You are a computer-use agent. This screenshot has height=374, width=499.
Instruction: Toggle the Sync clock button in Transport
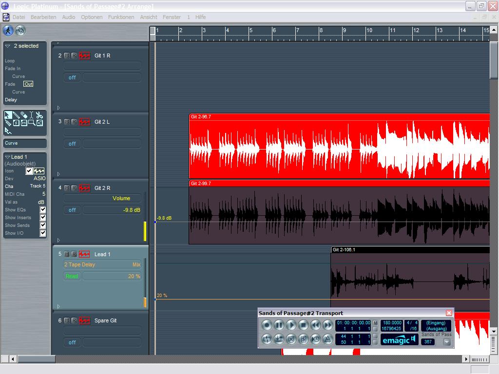[315, 339]
